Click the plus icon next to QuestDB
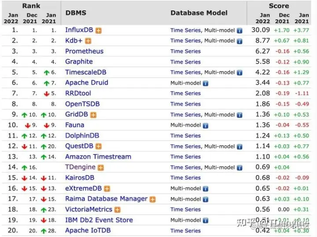 tap(99, 146)
